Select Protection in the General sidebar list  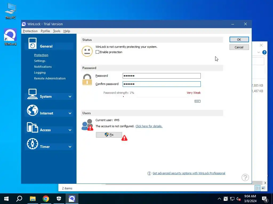41,55
